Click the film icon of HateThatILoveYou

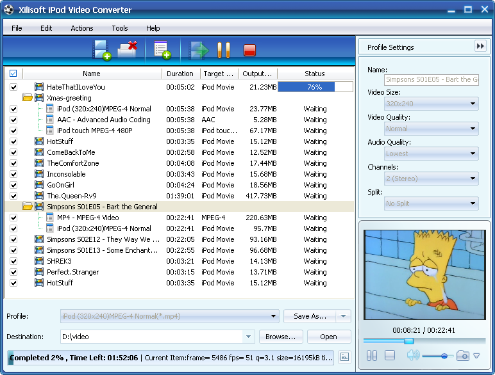(39, 86)
